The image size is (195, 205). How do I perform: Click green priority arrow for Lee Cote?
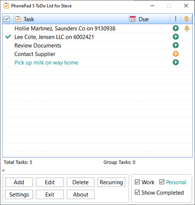[x=175, y=37]
